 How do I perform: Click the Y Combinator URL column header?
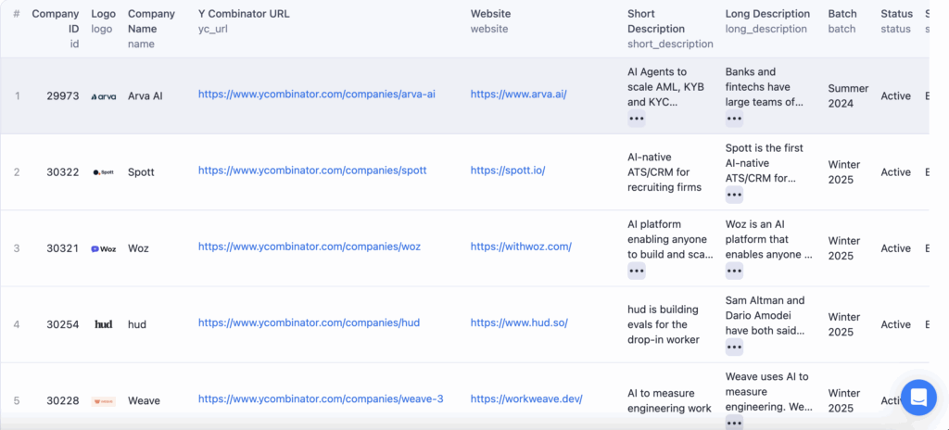tap(244, 21)
